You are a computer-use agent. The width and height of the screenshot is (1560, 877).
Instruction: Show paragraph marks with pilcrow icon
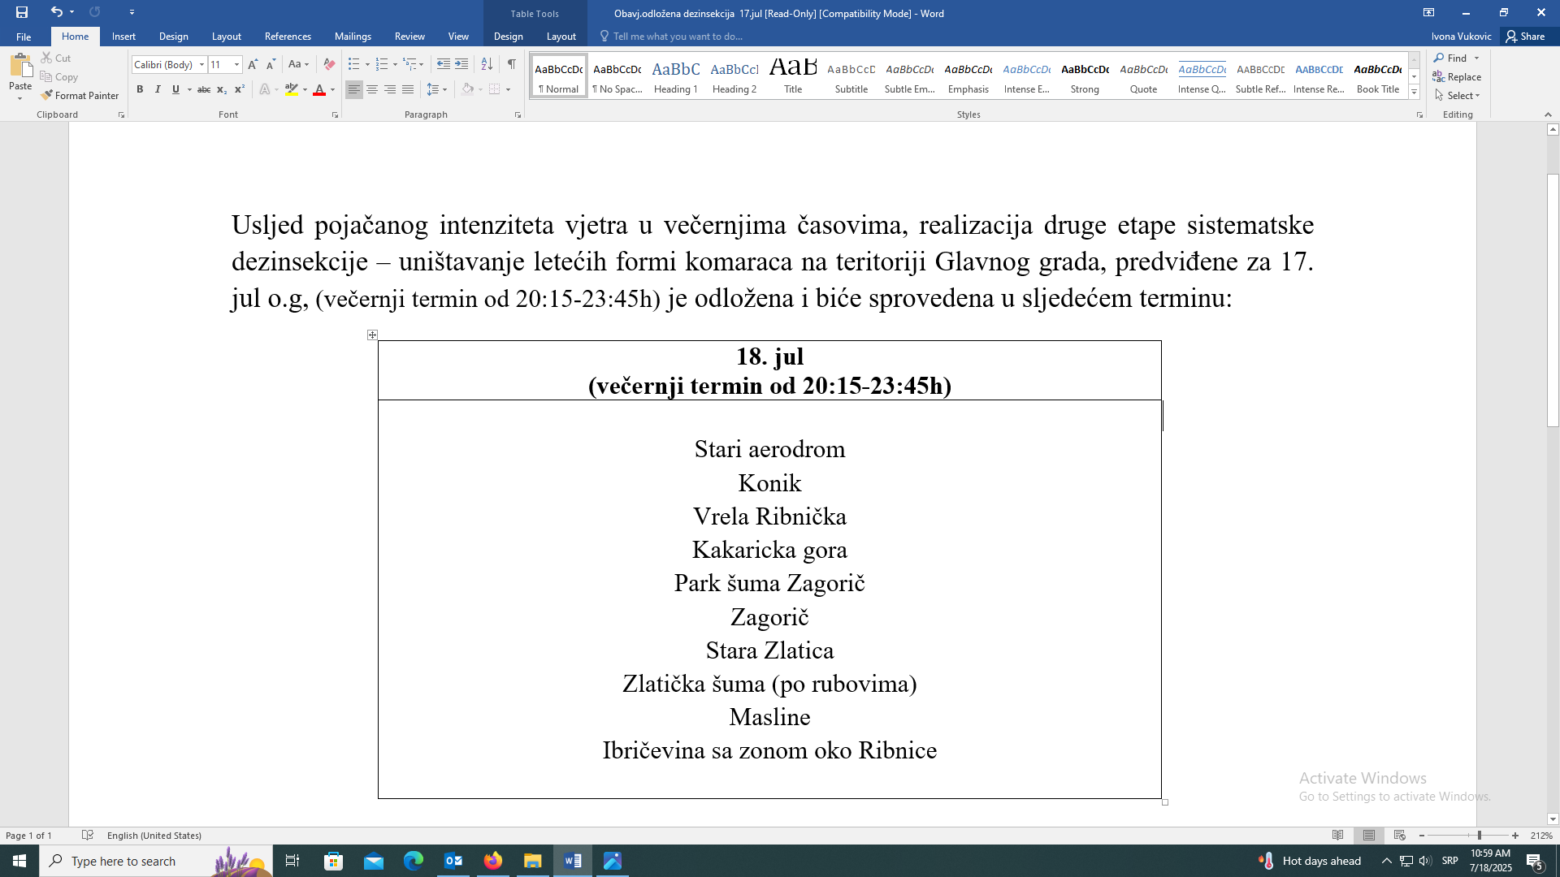click(x=511, y=64)
